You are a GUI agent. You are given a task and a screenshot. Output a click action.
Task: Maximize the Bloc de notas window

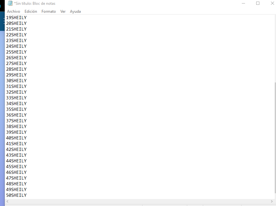(x=258, y=3)
